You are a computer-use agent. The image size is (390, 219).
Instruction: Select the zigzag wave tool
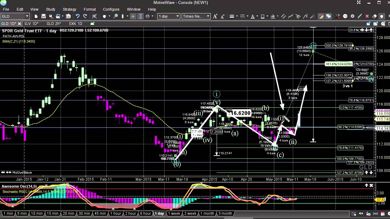[291, 16]
